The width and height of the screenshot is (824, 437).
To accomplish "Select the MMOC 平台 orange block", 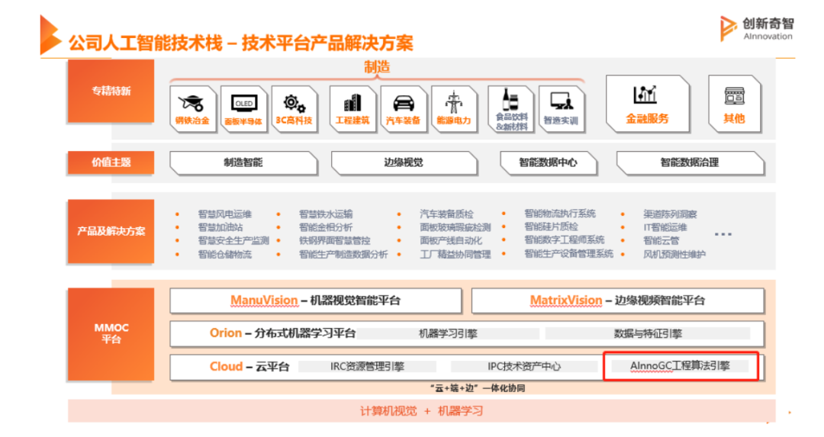I will tap(111, 333).
